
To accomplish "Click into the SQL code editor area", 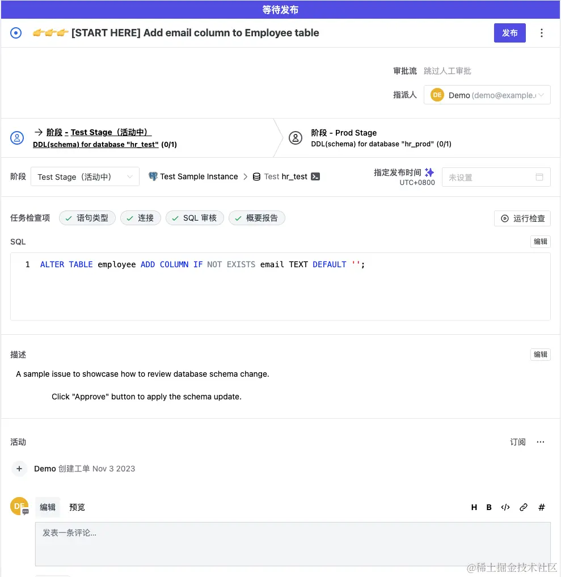I will click(x=280, y=287).
